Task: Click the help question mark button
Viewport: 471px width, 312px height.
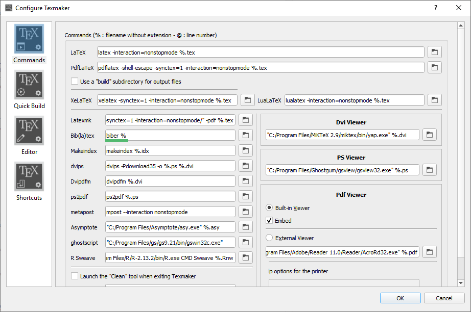Action: pos(435,8)
